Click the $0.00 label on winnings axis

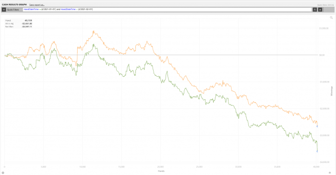tap(322, 55)
